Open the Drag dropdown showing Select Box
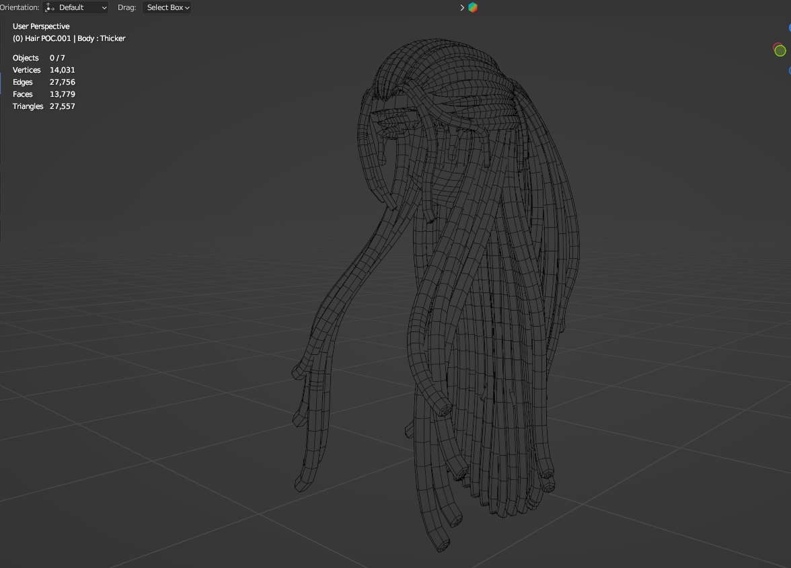Screen dimensions: 791x568 (x=167, y=7)
